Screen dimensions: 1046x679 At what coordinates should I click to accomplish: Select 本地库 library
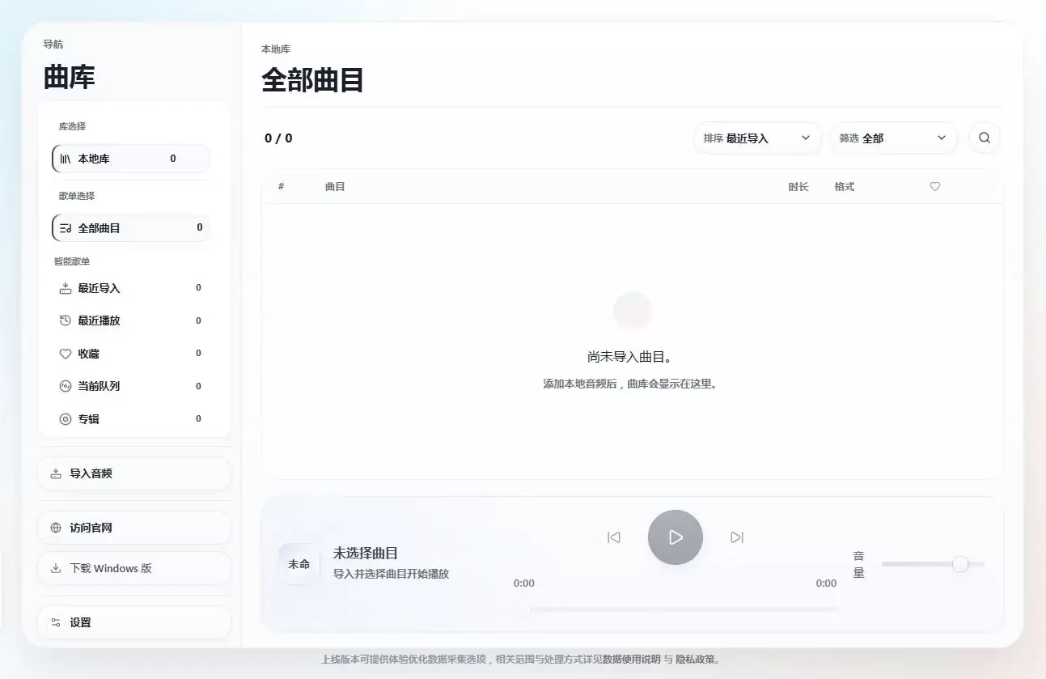click(130, 159)
